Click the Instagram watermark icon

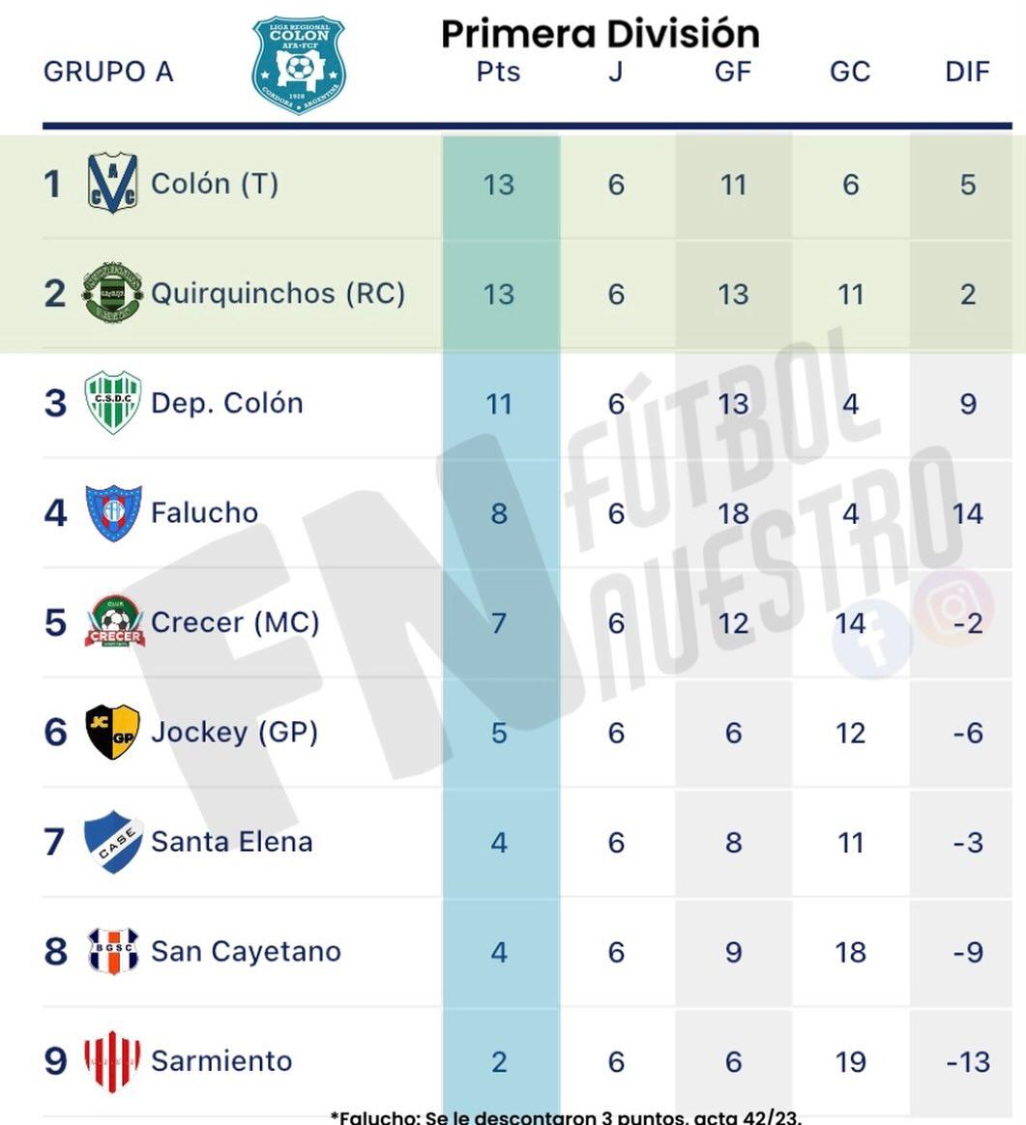pyautogui.click(x=953, y=607)
